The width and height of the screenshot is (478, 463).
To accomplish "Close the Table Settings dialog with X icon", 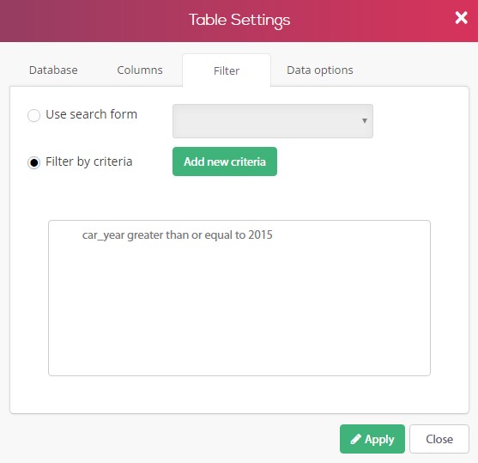I will 461,18.
